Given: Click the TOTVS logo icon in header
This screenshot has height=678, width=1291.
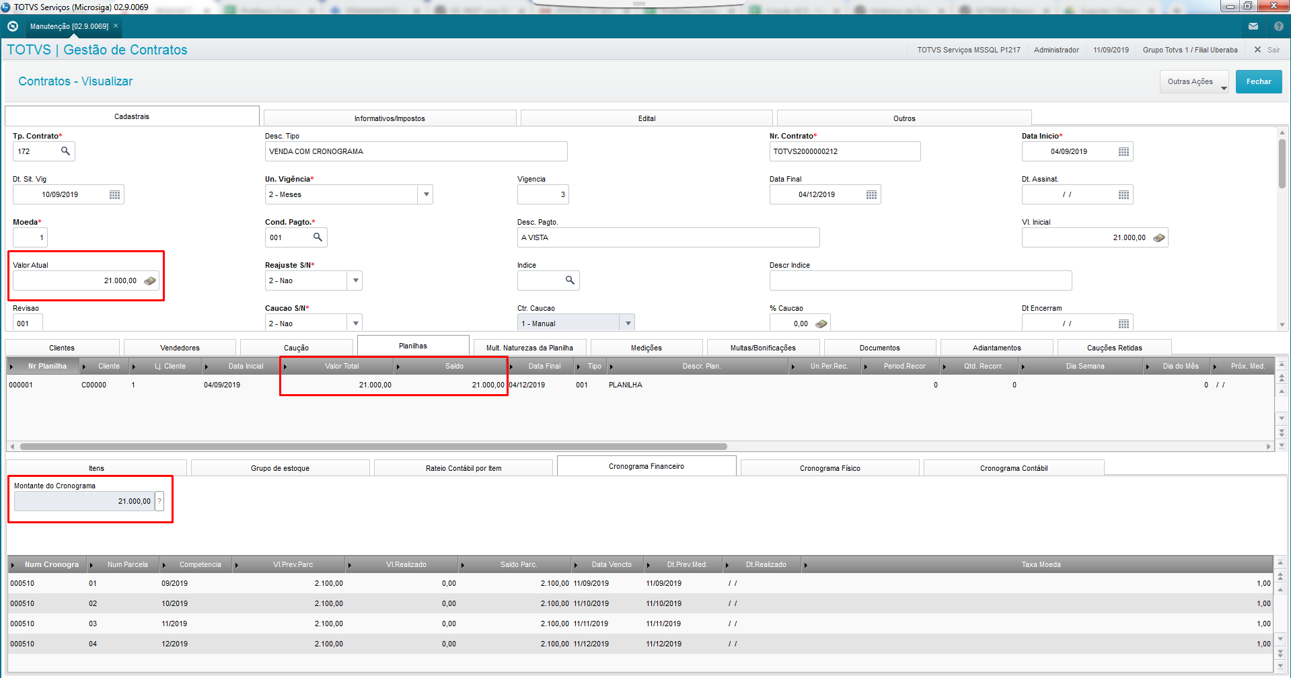Looking at the screenshot, I should [x=12, y=26].
